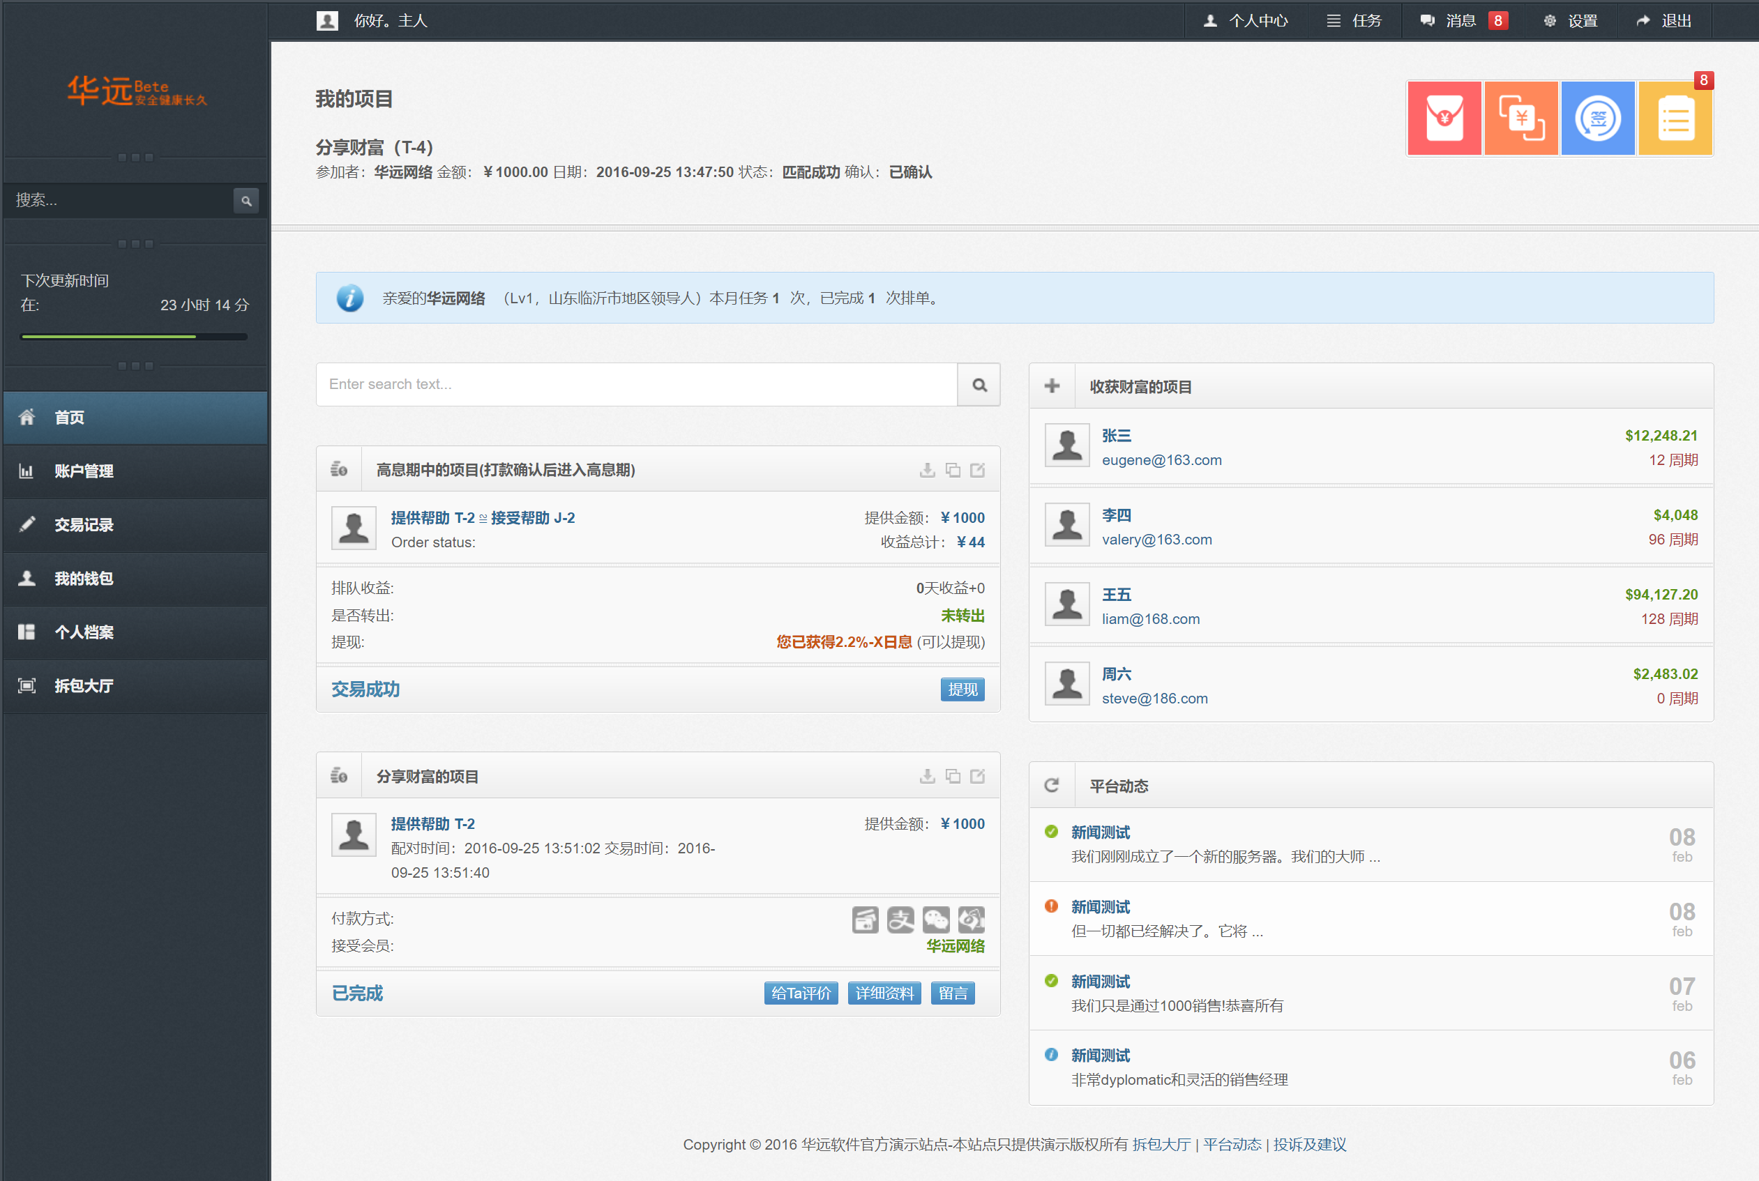Click the copy icon in 高息期中的项目 panel

952,470
